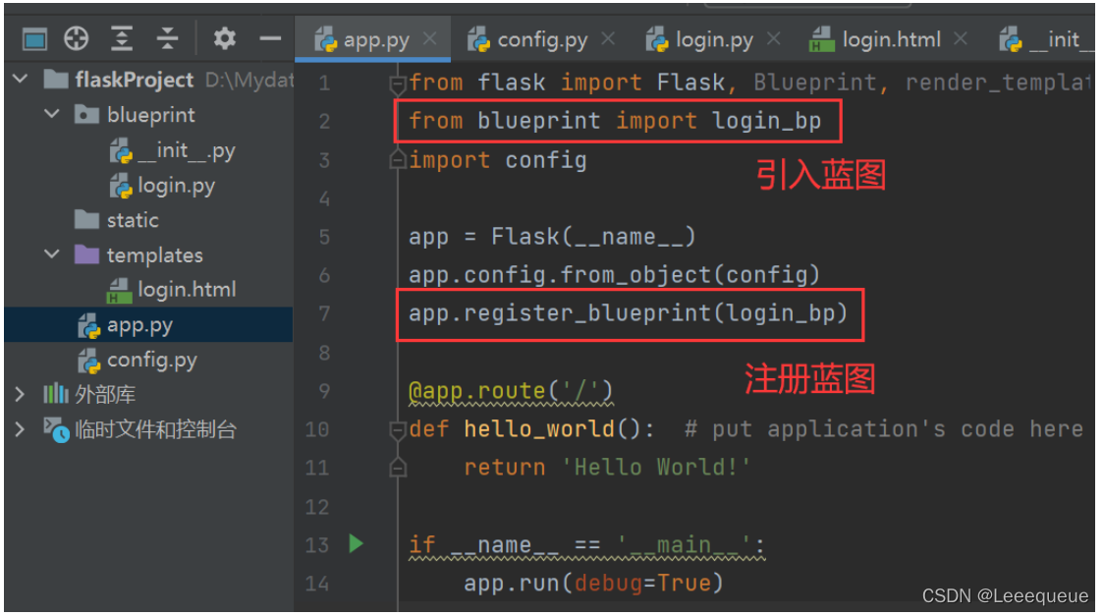The image size is (1104, 616).
Task: Click 'hello_world' function name
Action: [538, 428]
